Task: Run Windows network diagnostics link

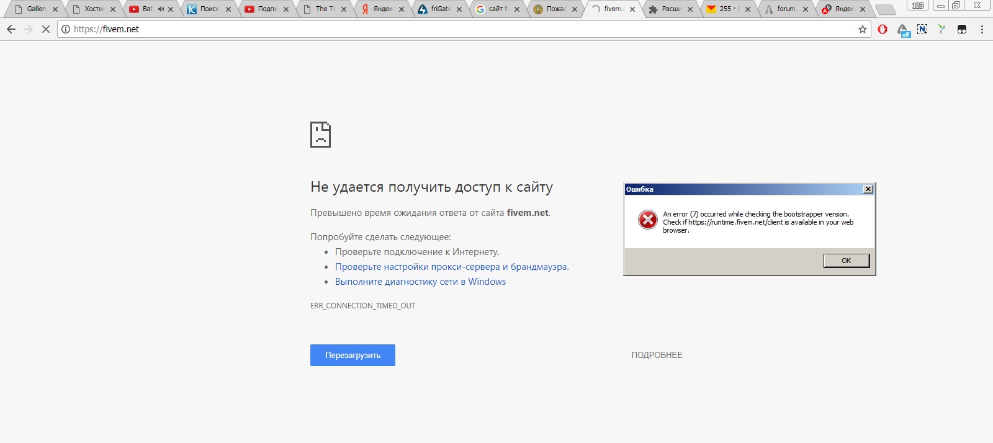Action: (420, 282)
